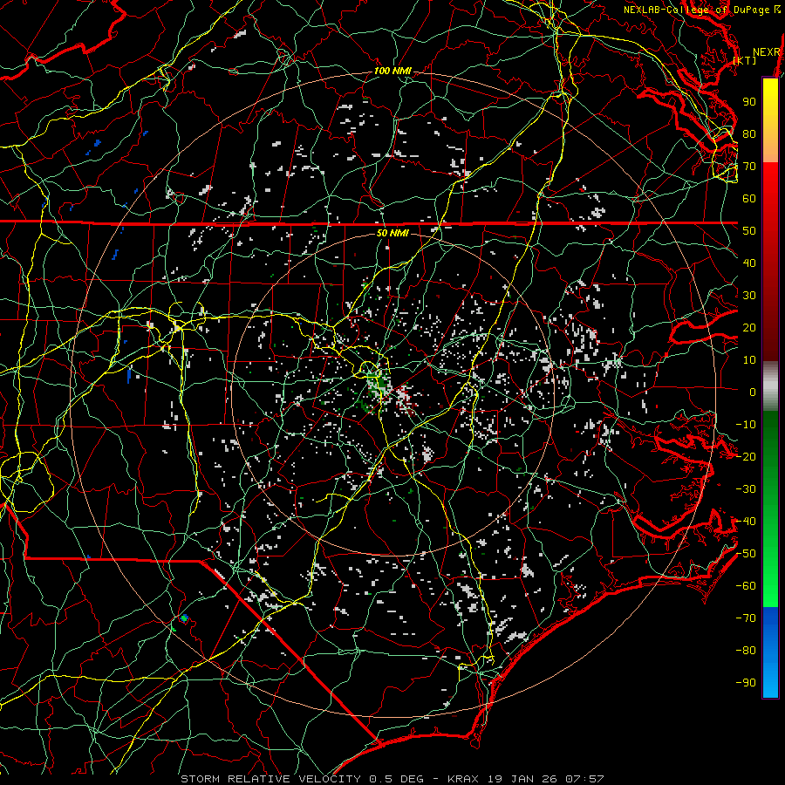Click the 90 value on color scale
This screenshot has width=785, height=785.
point(749,102)
